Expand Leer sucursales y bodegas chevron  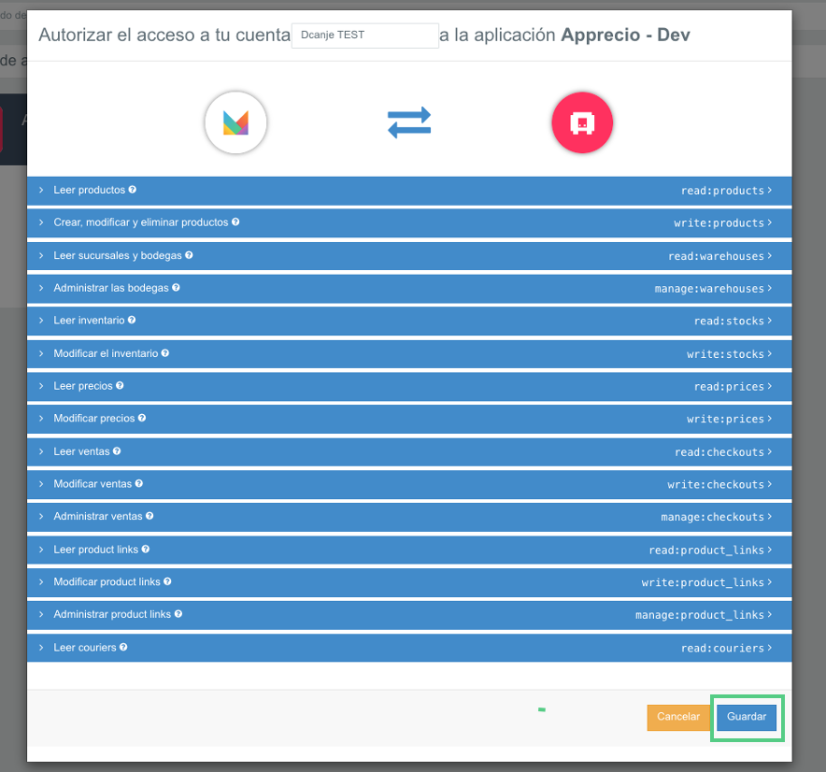click(41, 255)
